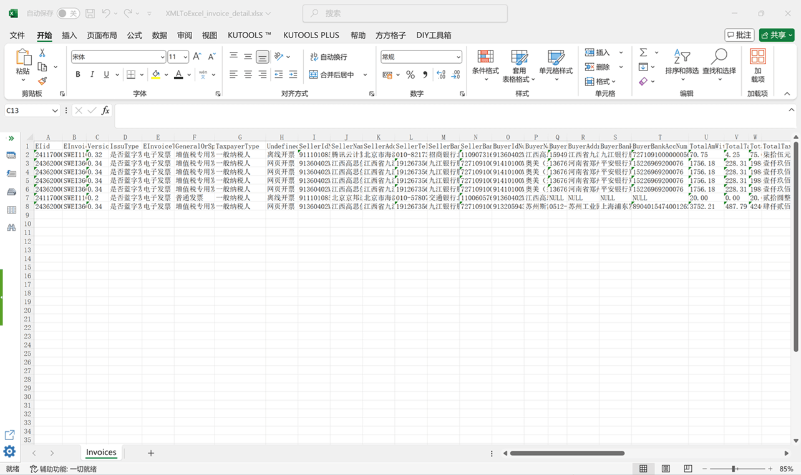Click the search box 搜索

pos(405,13)
